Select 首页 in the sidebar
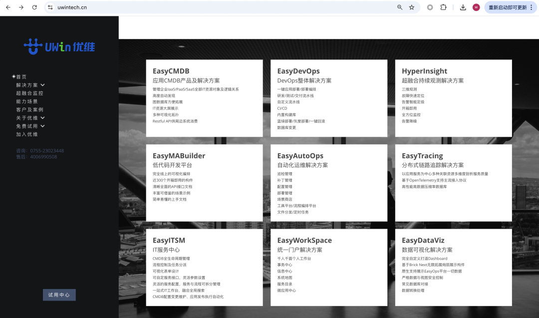The width and height of the screenshot is (539, 318). pos(21,77)
